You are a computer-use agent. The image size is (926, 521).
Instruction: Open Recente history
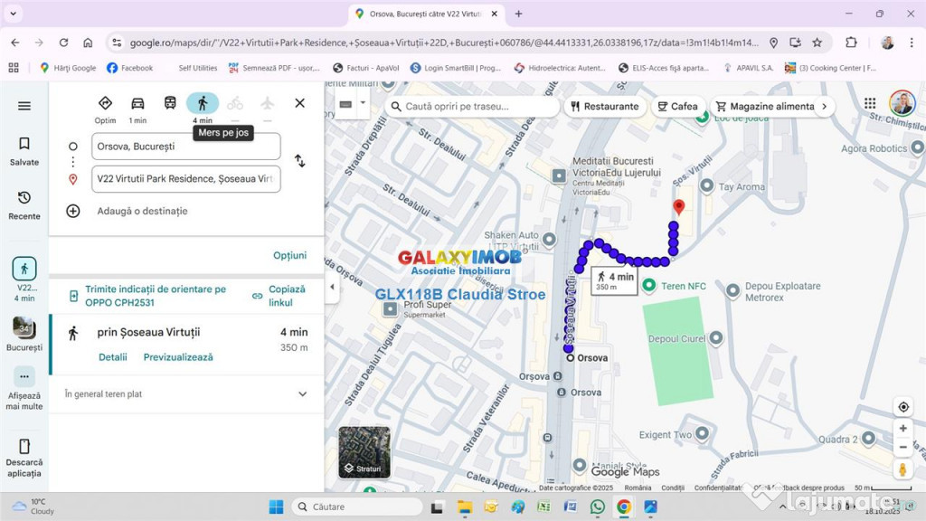point(24,204)
